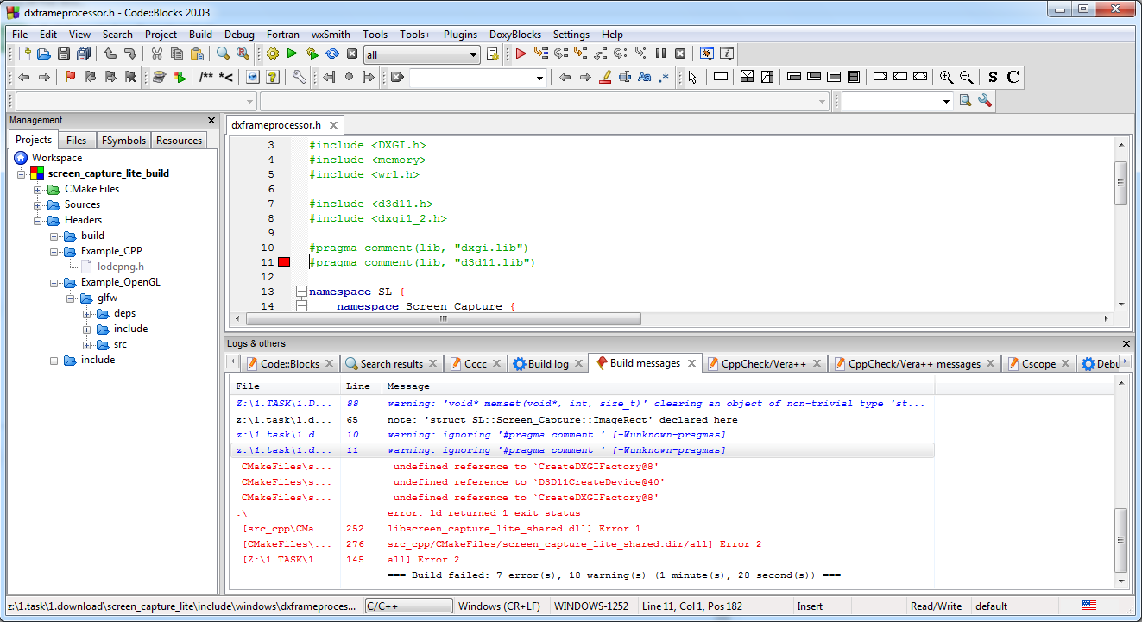Zoom out using magnifier minus icon

(967, 78)
